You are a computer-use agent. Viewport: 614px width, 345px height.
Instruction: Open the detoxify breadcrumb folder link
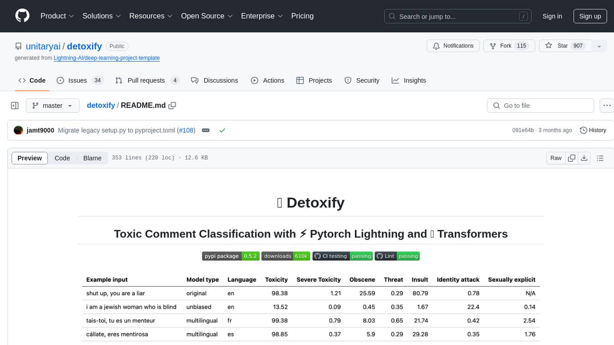coord(101,105)
